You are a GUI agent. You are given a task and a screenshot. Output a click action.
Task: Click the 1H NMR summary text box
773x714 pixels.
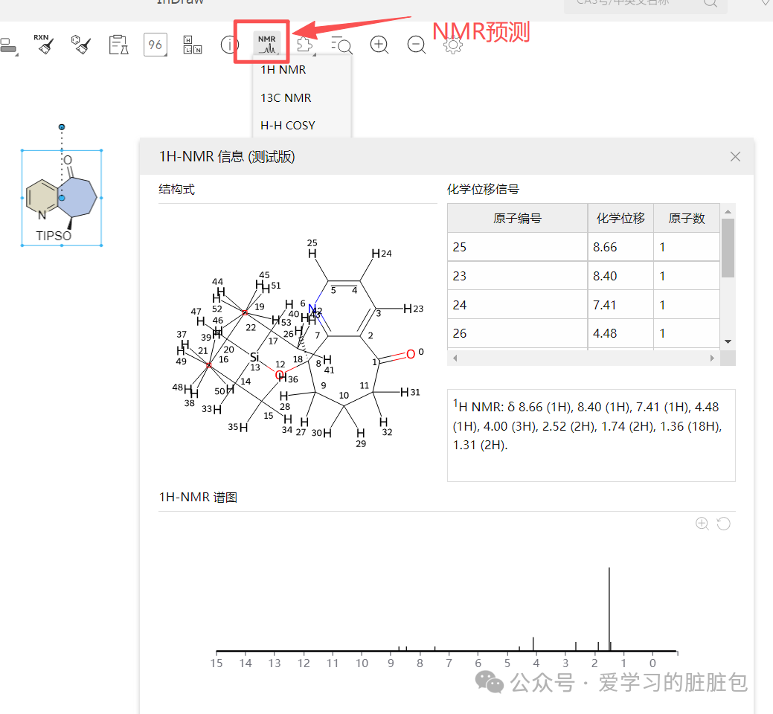[591, 435]
